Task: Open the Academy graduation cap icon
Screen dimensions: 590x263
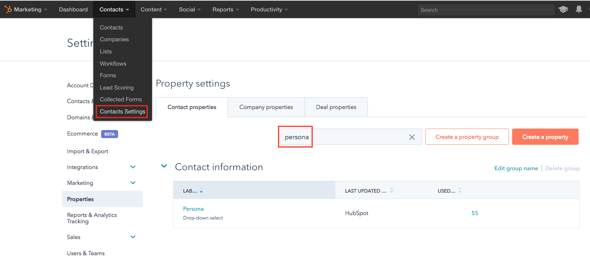Action: pyautogui.click(x=563, y=10)
